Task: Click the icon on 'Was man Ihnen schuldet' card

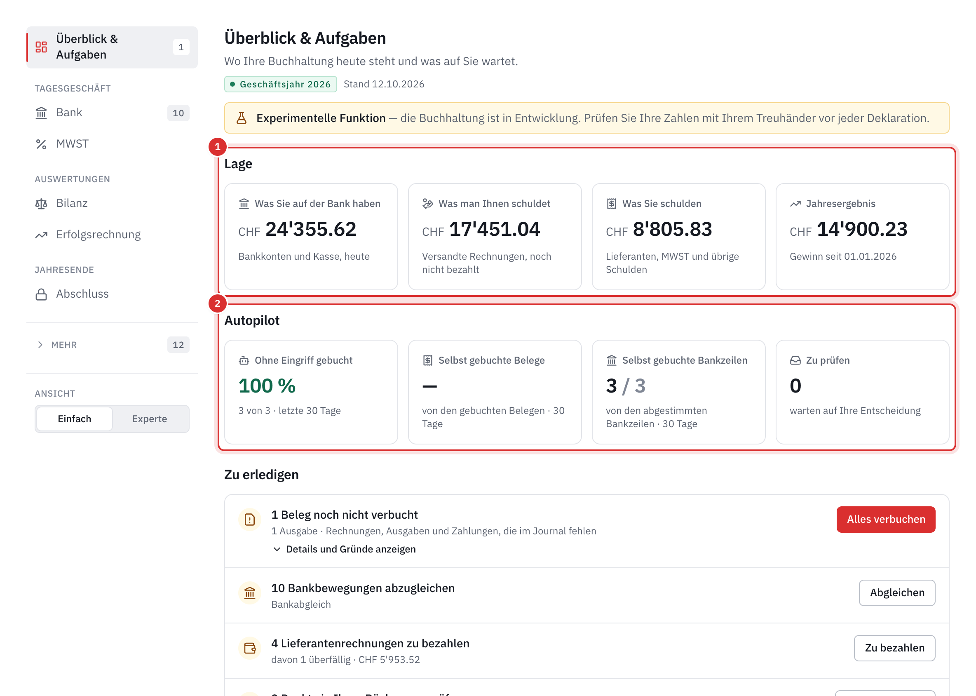Action: coord(427,204)
